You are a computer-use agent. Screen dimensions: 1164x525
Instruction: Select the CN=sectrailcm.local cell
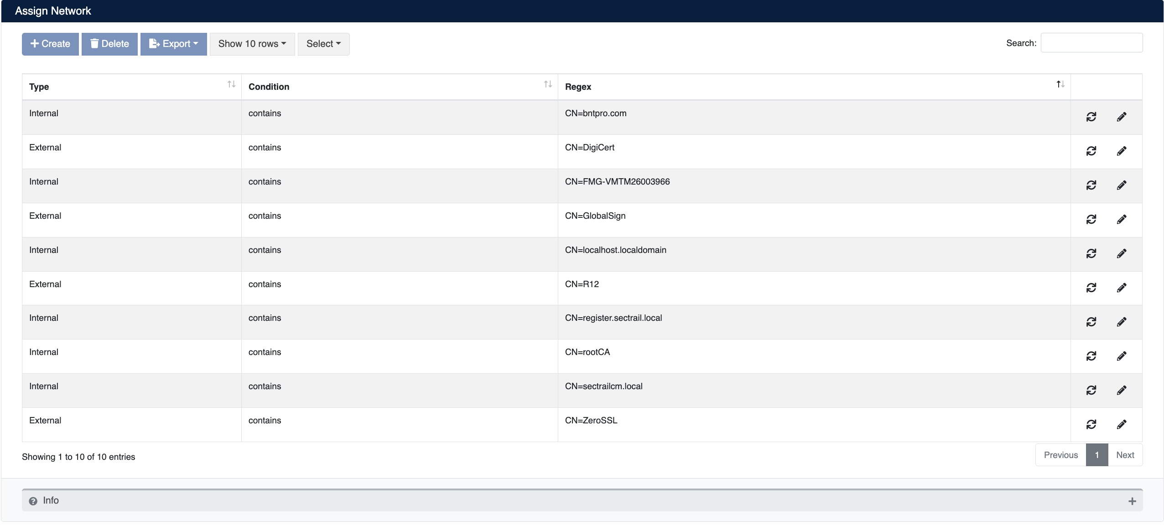[814, 391]
